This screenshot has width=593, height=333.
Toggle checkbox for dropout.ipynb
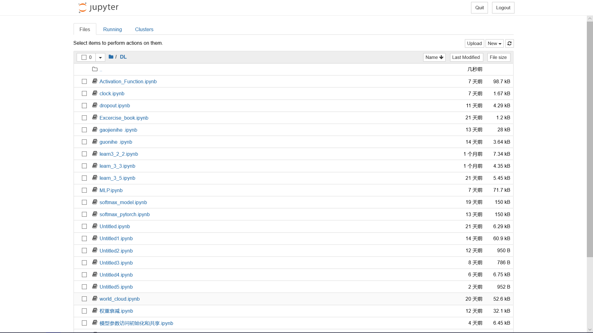click(x=84, y=105)
